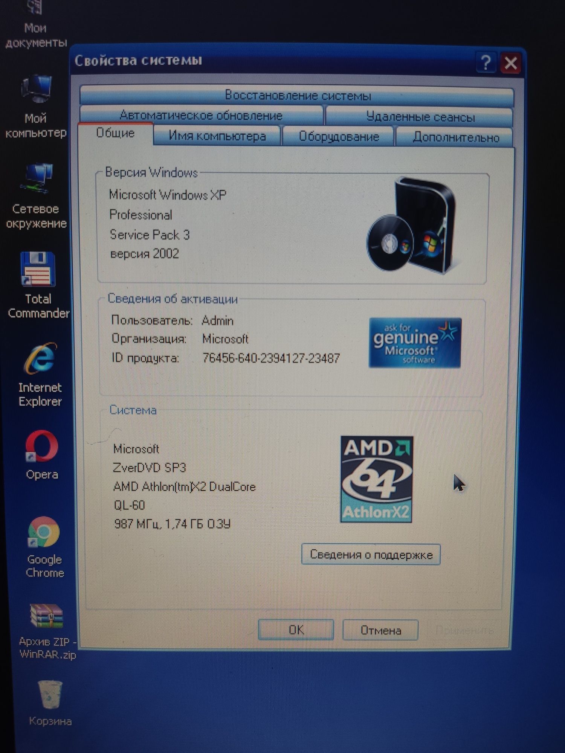565x753 pixels.
Task: Click the Сведения о поддержке button
Action: pos(371,554)
